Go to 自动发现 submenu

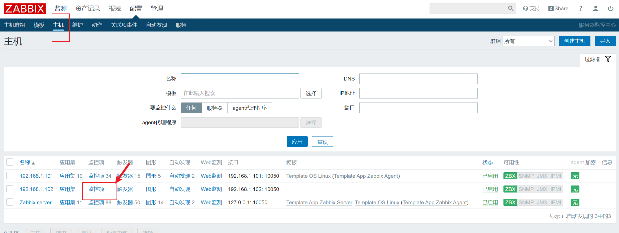coord(156,25)
